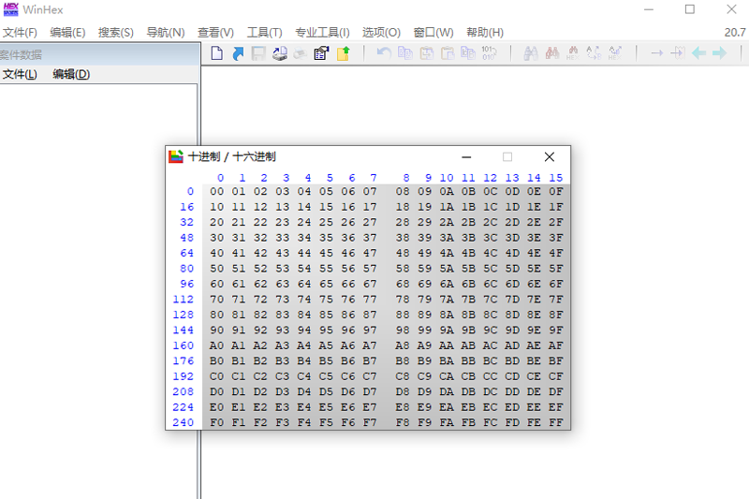
Task: Open the 工具(T) menu
Action: [x=265, y=33]
